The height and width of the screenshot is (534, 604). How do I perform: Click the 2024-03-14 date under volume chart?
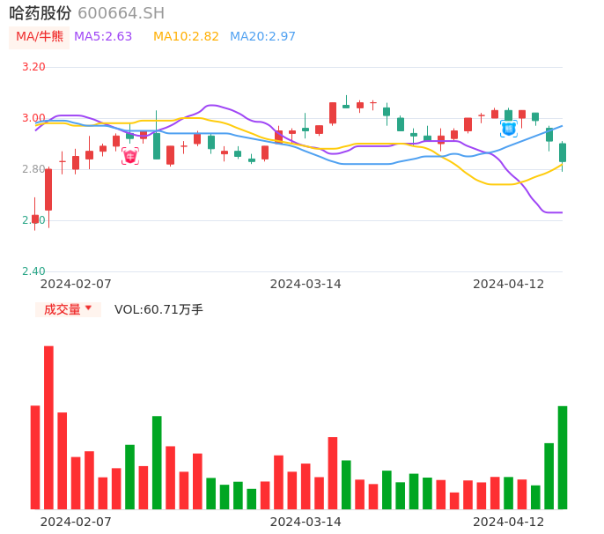[x=306, y=522]
